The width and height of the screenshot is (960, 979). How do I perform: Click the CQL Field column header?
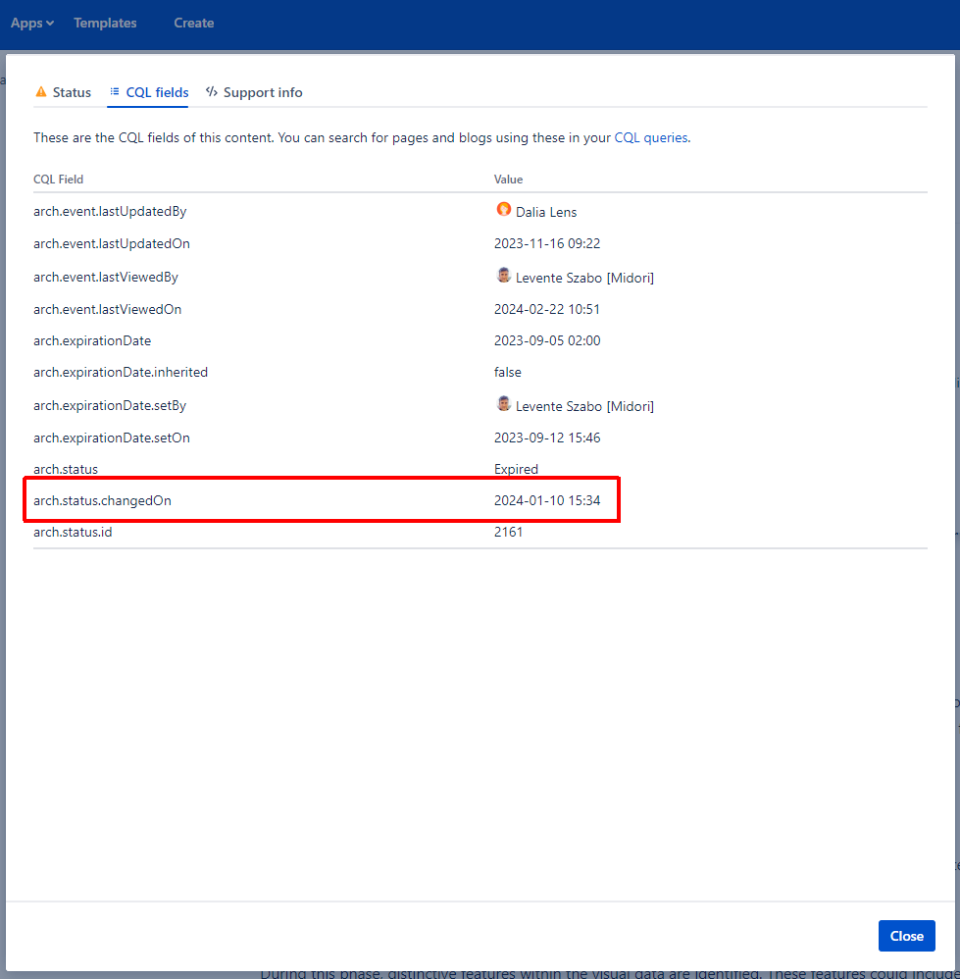[x=58, y=180]
